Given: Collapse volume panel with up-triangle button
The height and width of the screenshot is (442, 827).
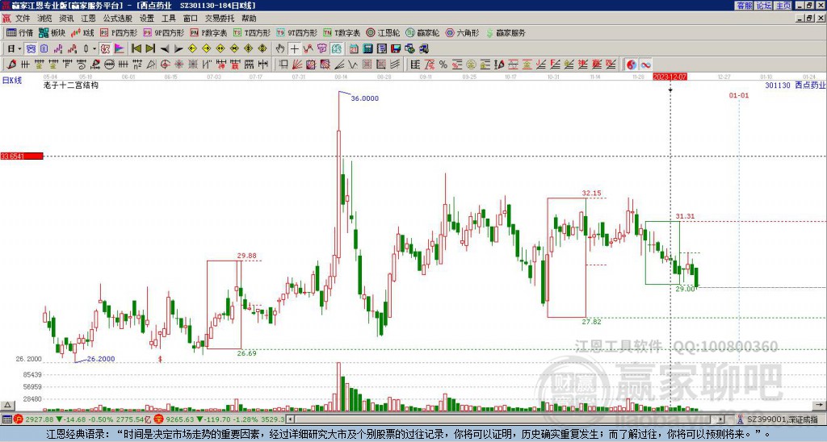Looking at the screenshot, I should pyautogui.click(x=7, y=405).
